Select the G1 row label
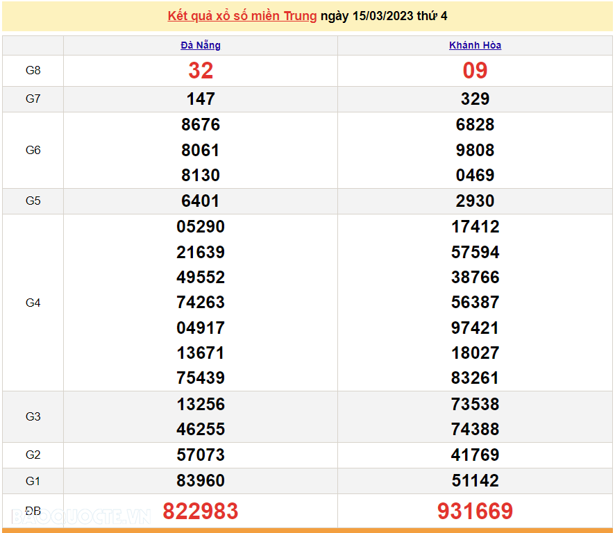Image resolution: width=615 pixels, height=533 pixels. point(33,480)
